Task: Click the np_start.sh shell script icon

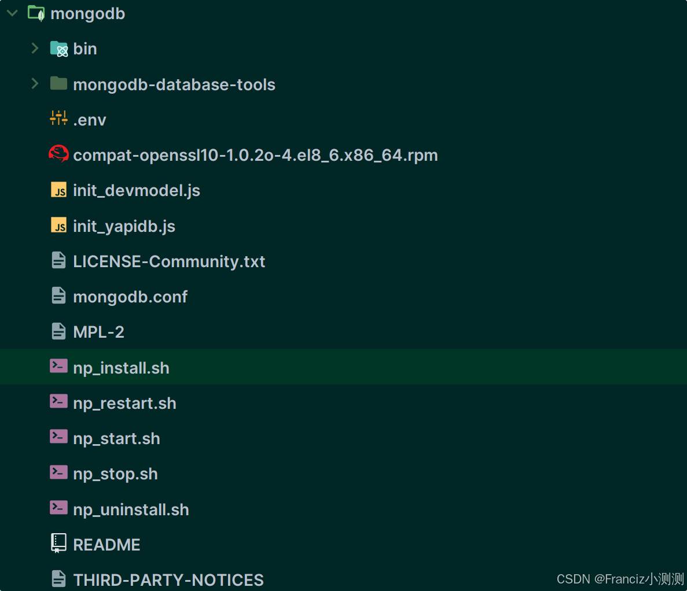Action: [58, 437]
